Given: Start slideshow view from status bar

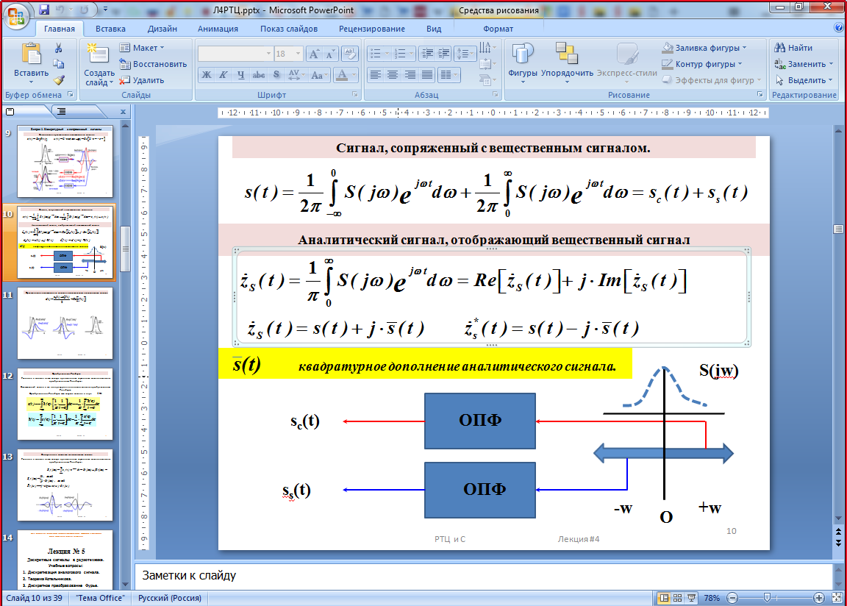Looking at the screenshot, I should click(x=691, y=598).
